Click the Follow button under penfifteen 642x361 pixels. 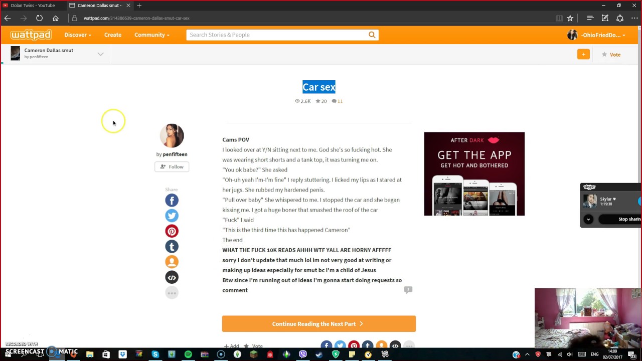point(172,166)
